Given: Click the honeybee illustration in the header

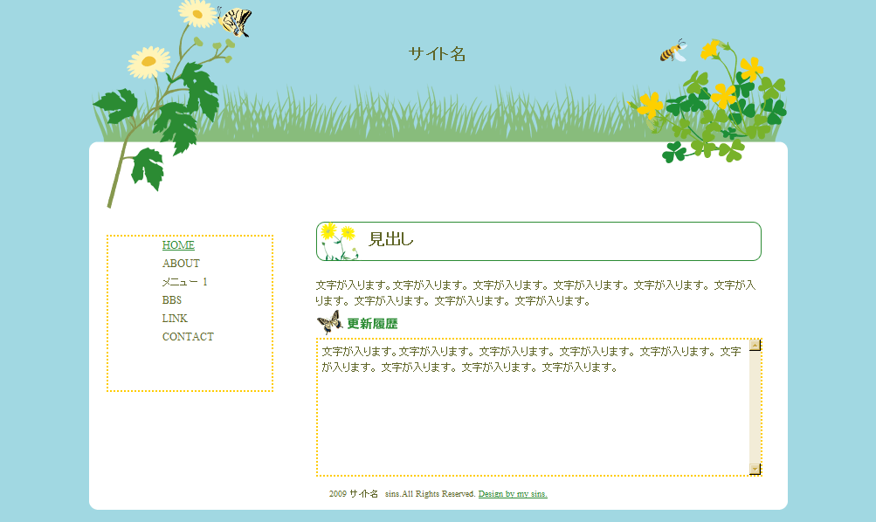Looking at the screenshot, I should click(x=673, y=52).
